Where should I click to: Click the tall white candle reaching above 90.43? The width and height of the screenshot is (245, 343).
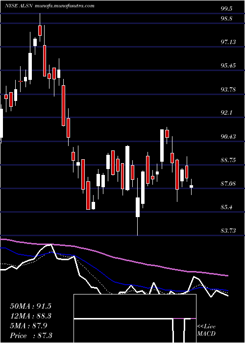(162, 146)
